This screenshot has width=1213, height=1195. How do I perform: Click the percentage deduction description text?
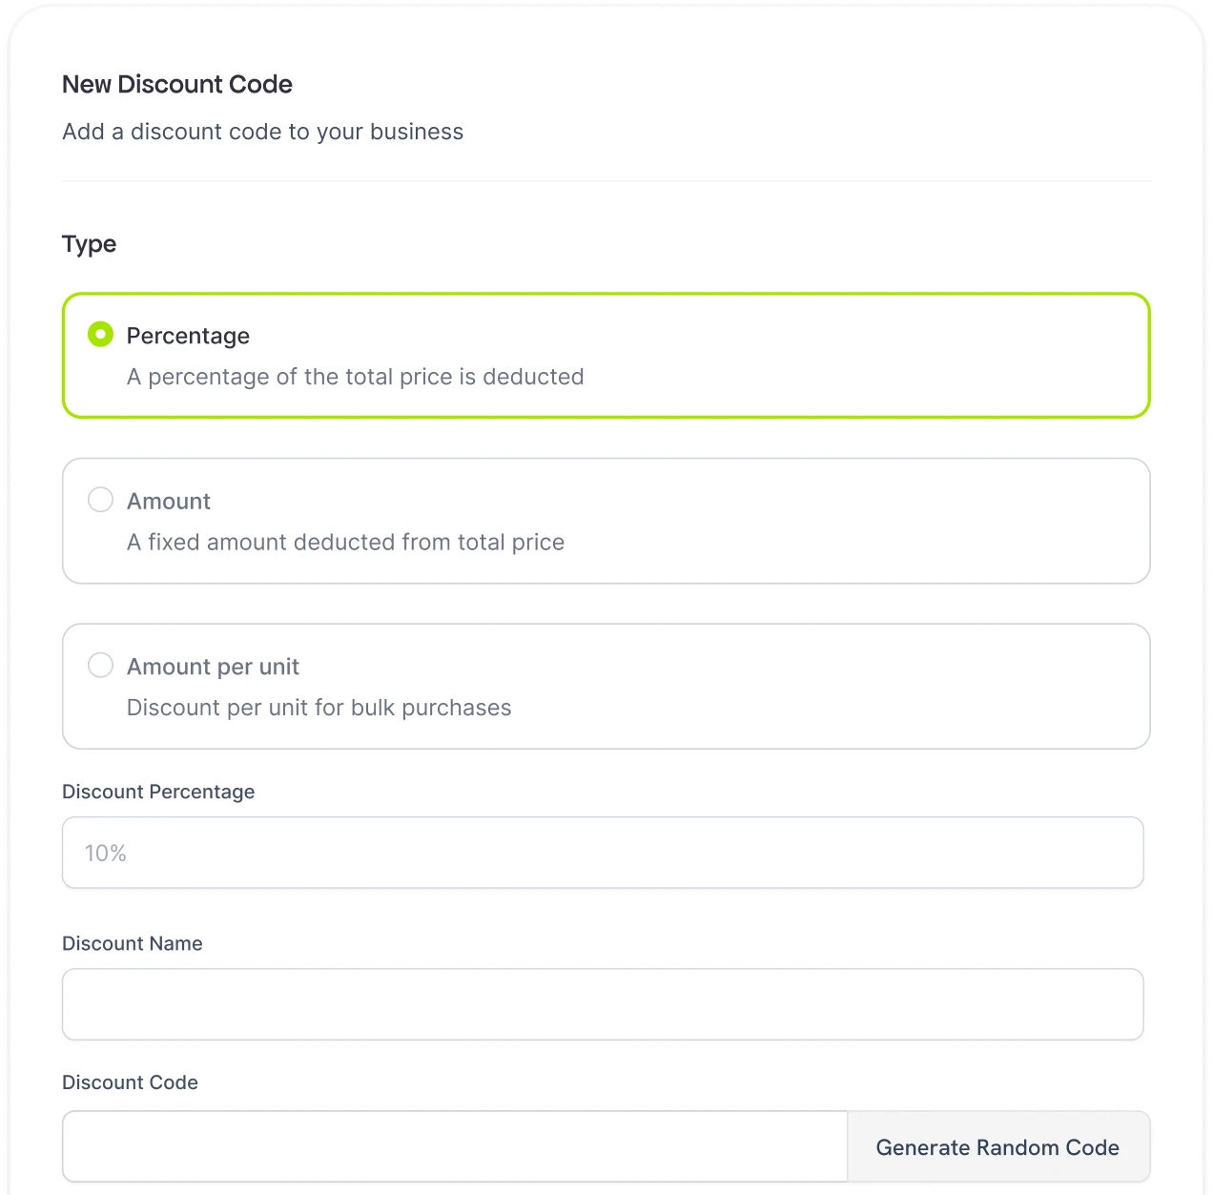[x=355, y=377]
